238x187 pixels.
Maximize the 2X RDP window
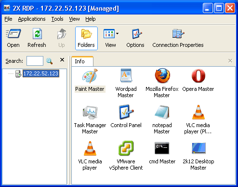[219, 8]
